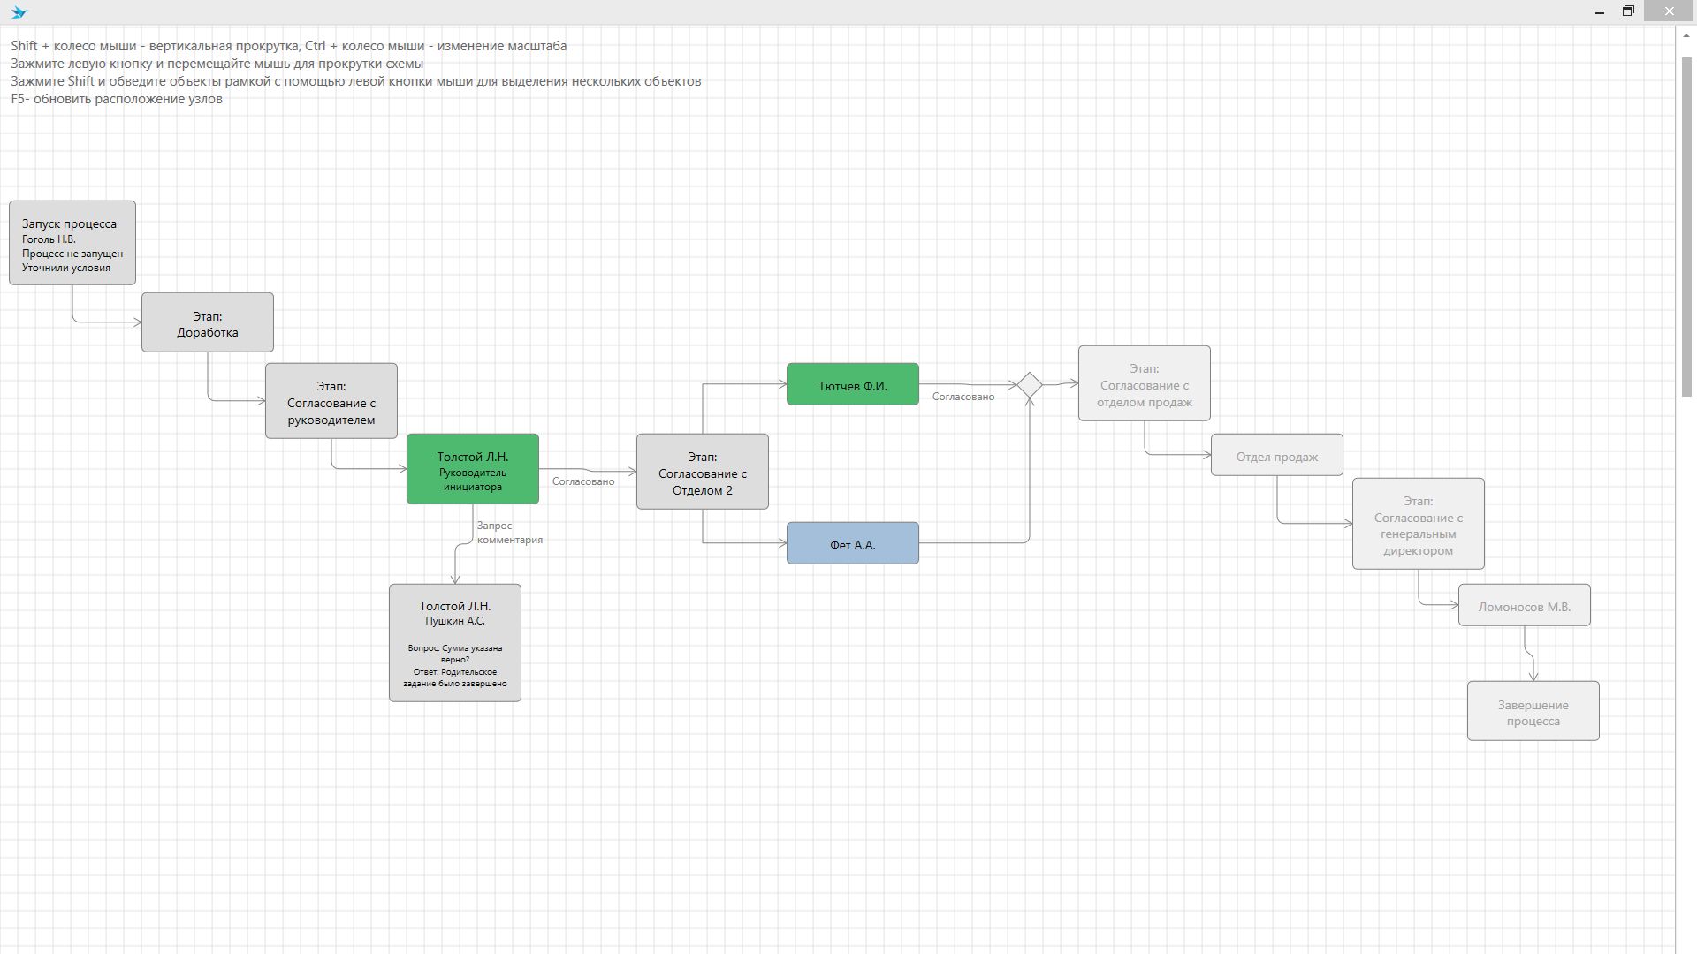
Task: Click the vertical scrollbar thumb on right
Action: click(1686, 225)
